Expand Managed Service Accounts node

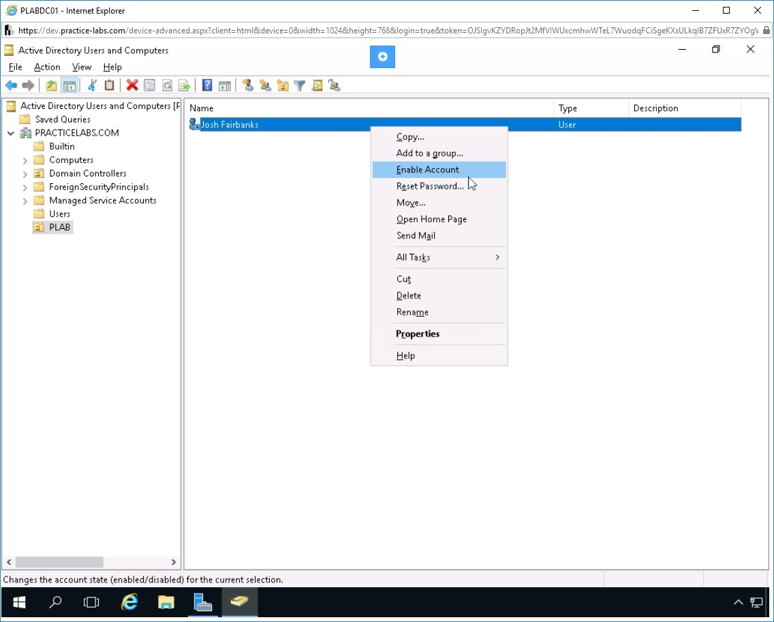(25, 200)
